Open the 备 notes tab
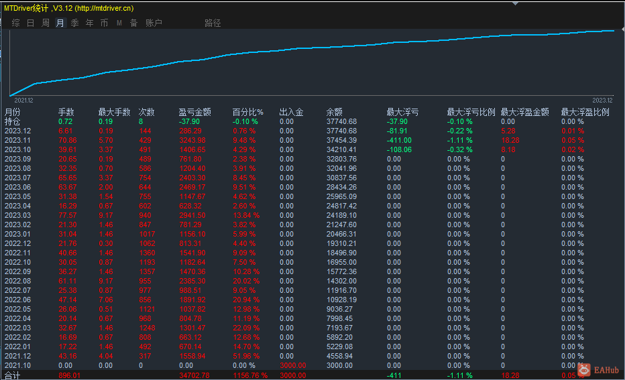The width and height of the screenshot is (625, 380). 133,23
